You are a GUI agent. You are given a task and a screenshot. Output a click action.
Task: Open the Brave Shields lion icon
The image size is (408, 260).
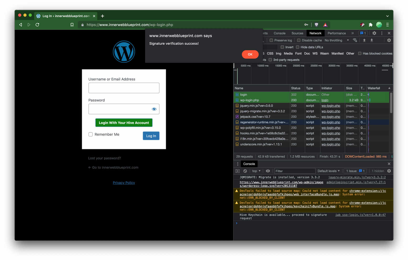317,25
